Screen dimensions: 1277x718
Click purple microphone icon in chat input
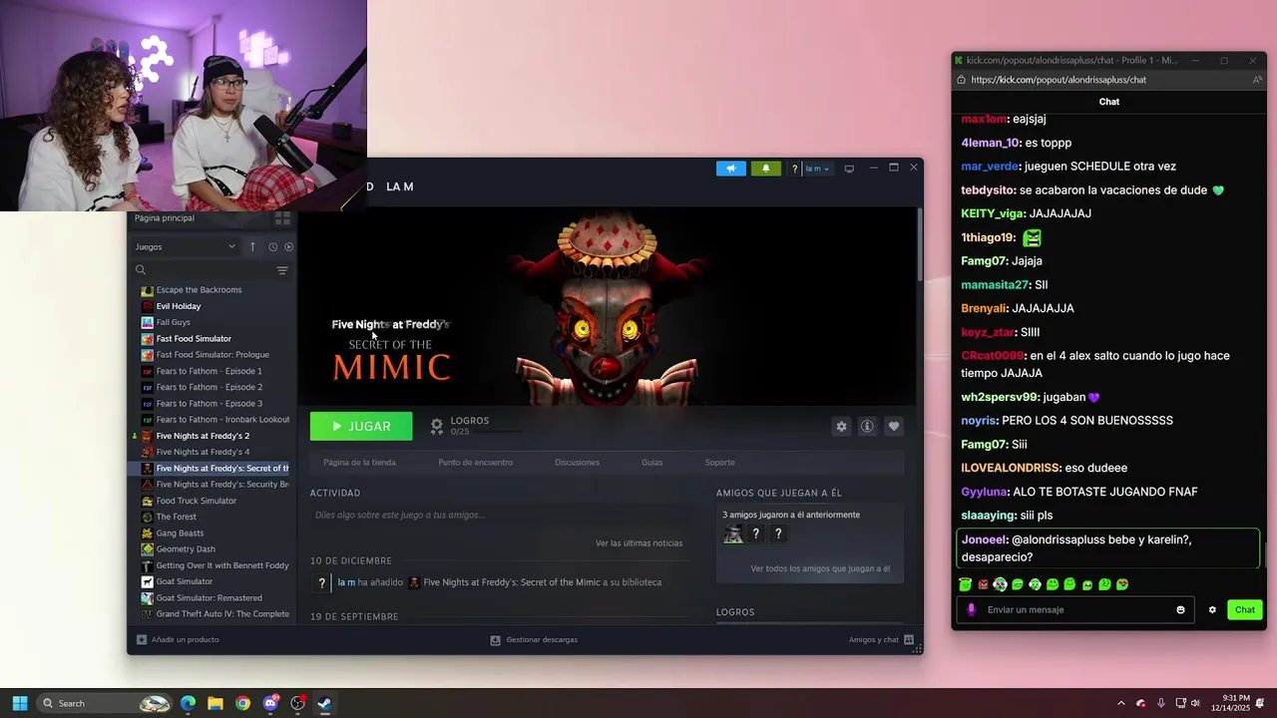(x=972, y=610)
